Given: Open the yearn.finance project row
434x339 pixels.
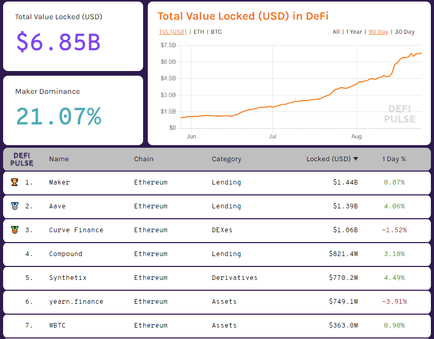Looking at the screenshot, I should tap(76, 302).
